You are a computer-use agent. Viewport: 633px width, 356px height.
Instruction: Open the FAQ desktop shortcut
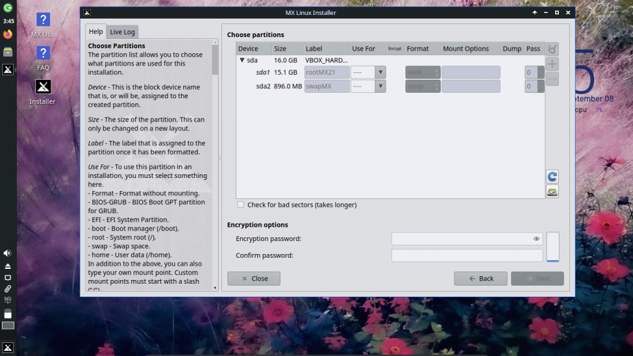coord(43,59)
